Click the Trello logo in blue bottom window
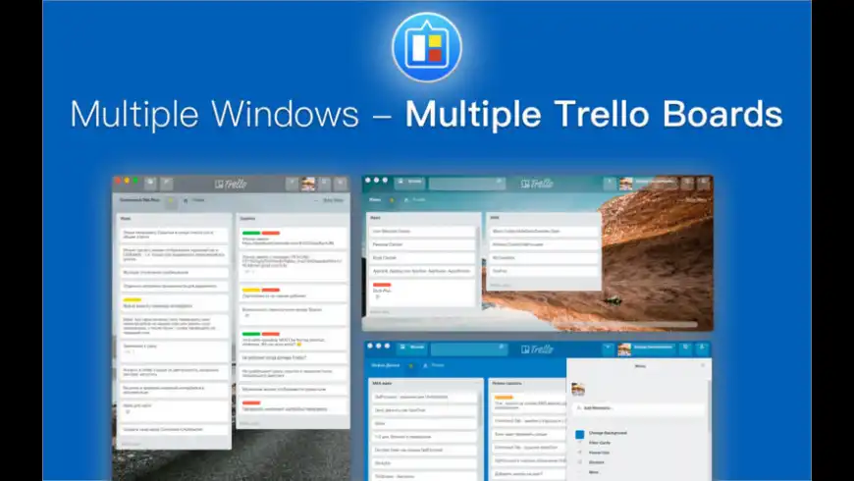854x481 pixels. tap(537, 349)
